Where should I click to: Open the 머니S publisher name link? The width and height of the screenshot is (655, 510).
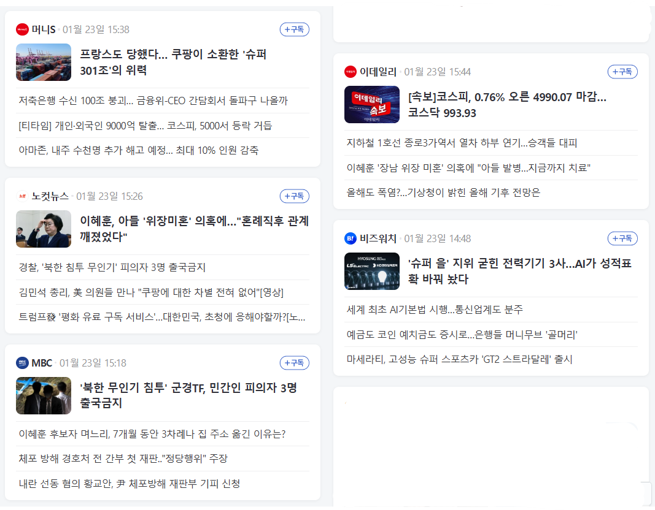pos(44,29)
